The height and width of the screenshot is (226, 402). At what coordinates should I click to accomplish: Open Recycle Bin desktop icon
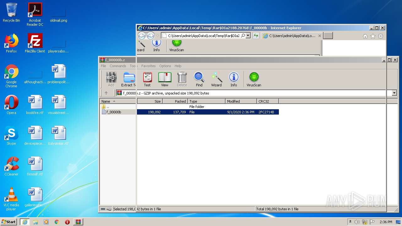[x=11, y=13]
